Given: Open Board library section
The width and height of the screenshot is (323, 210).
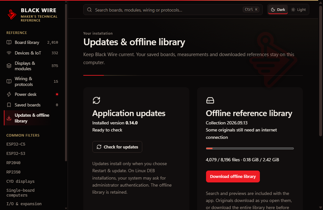Looking at the screenshot, I should pos(33,42).
